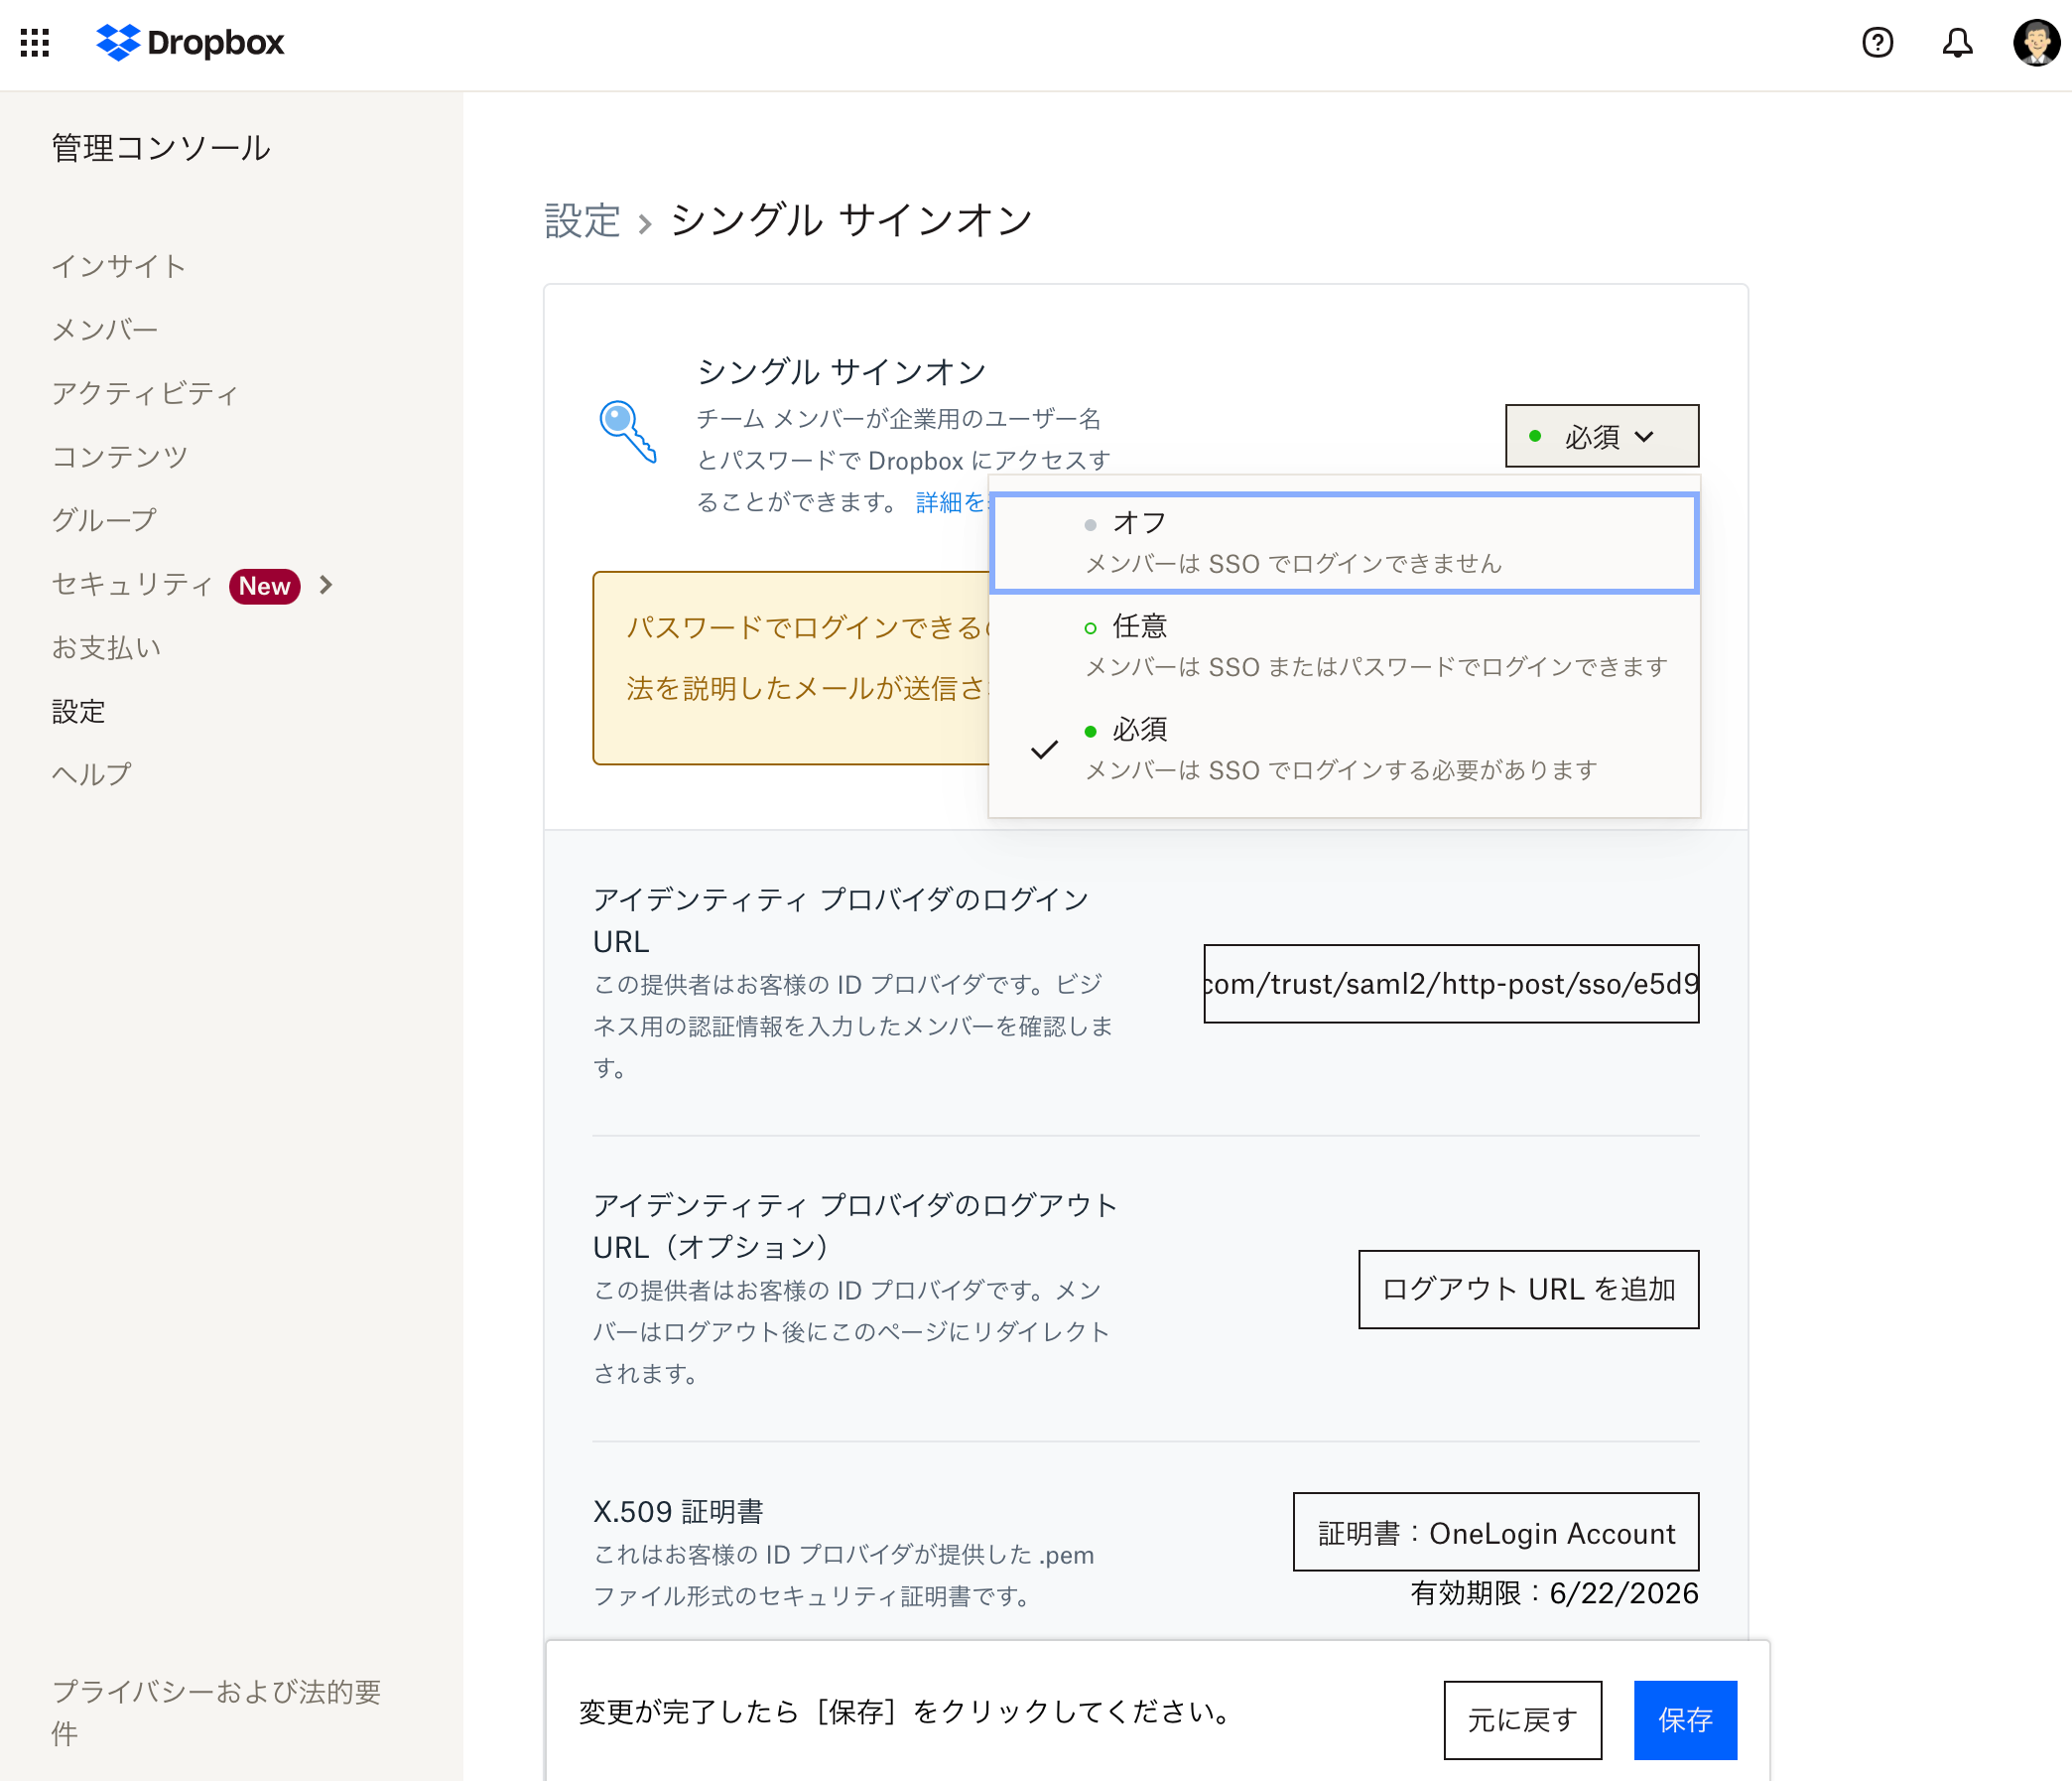The height and width of the screenshot is (1781, 2072).
Task: Open the app grid launcher icon
Action: (35, 42)
